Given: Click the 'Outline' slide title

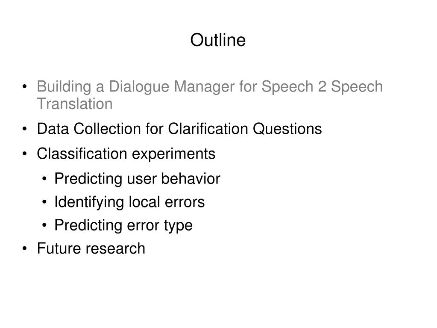Looking at the screenshot, I should pyautogui.click(x=218, y=40).
